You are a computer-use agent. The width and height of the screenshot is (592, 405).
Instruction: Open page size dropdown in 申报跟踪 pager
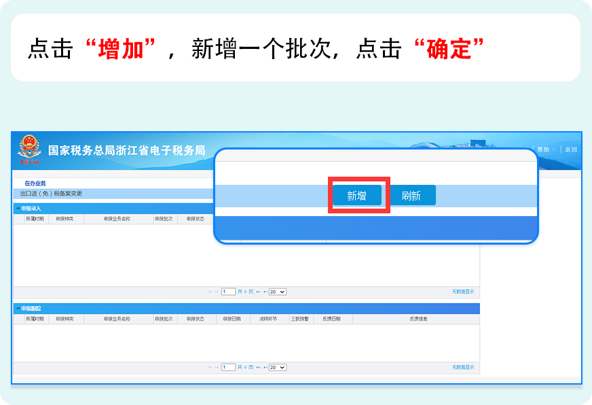[x=278, y=367]
